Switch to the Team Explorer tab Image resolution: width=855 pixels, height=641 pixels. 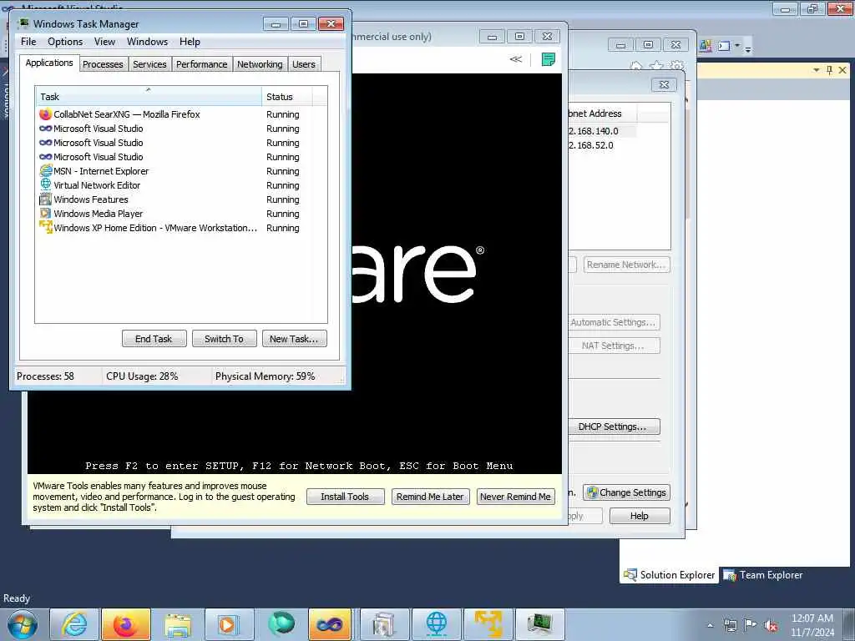(763, 575)
